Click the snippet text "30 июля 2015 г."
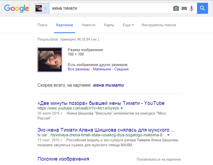 click(x=50, y=113)
